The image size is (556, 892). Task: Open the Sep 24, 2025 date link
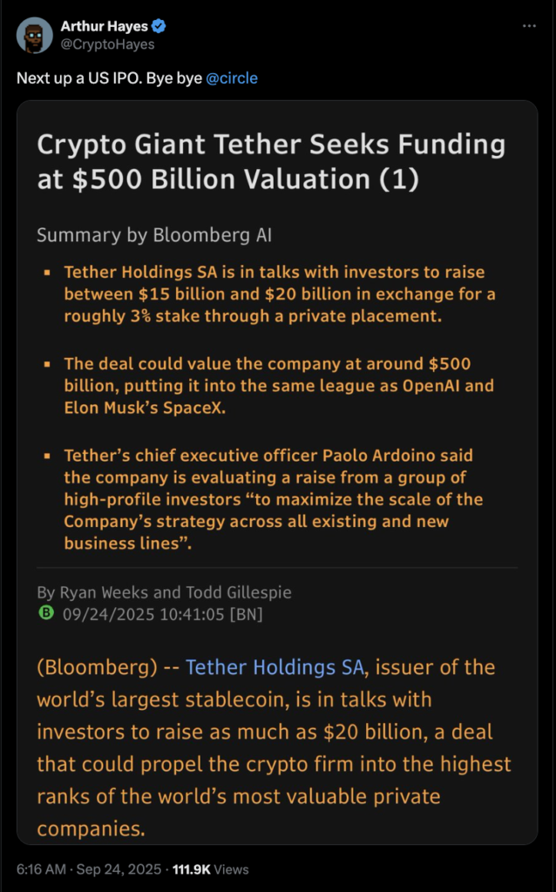pyautogui.click(x=119, y=869)
